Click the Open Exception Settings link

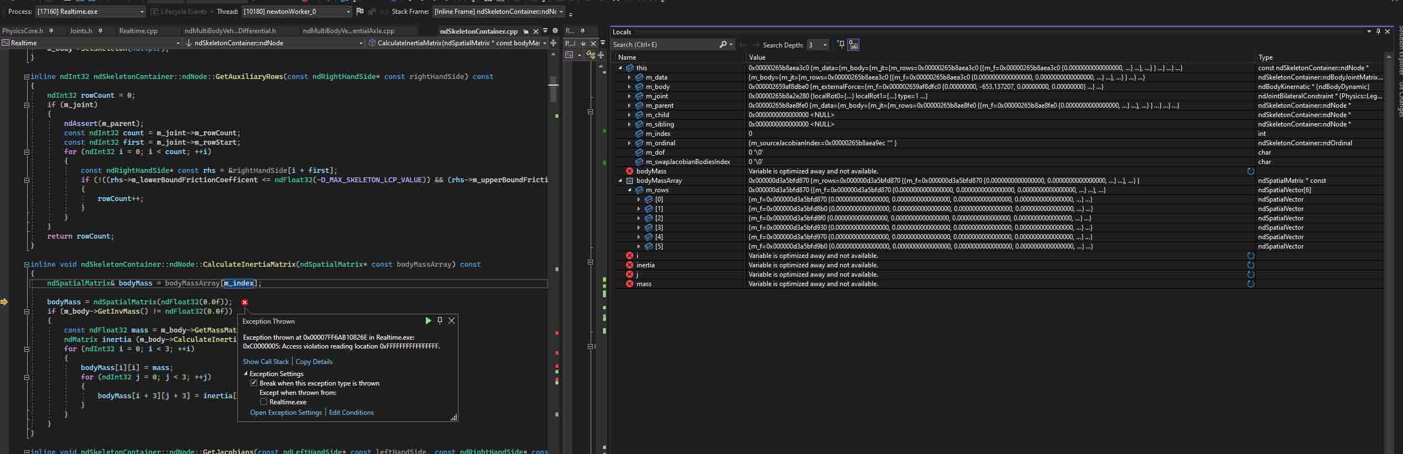point(285,413)
